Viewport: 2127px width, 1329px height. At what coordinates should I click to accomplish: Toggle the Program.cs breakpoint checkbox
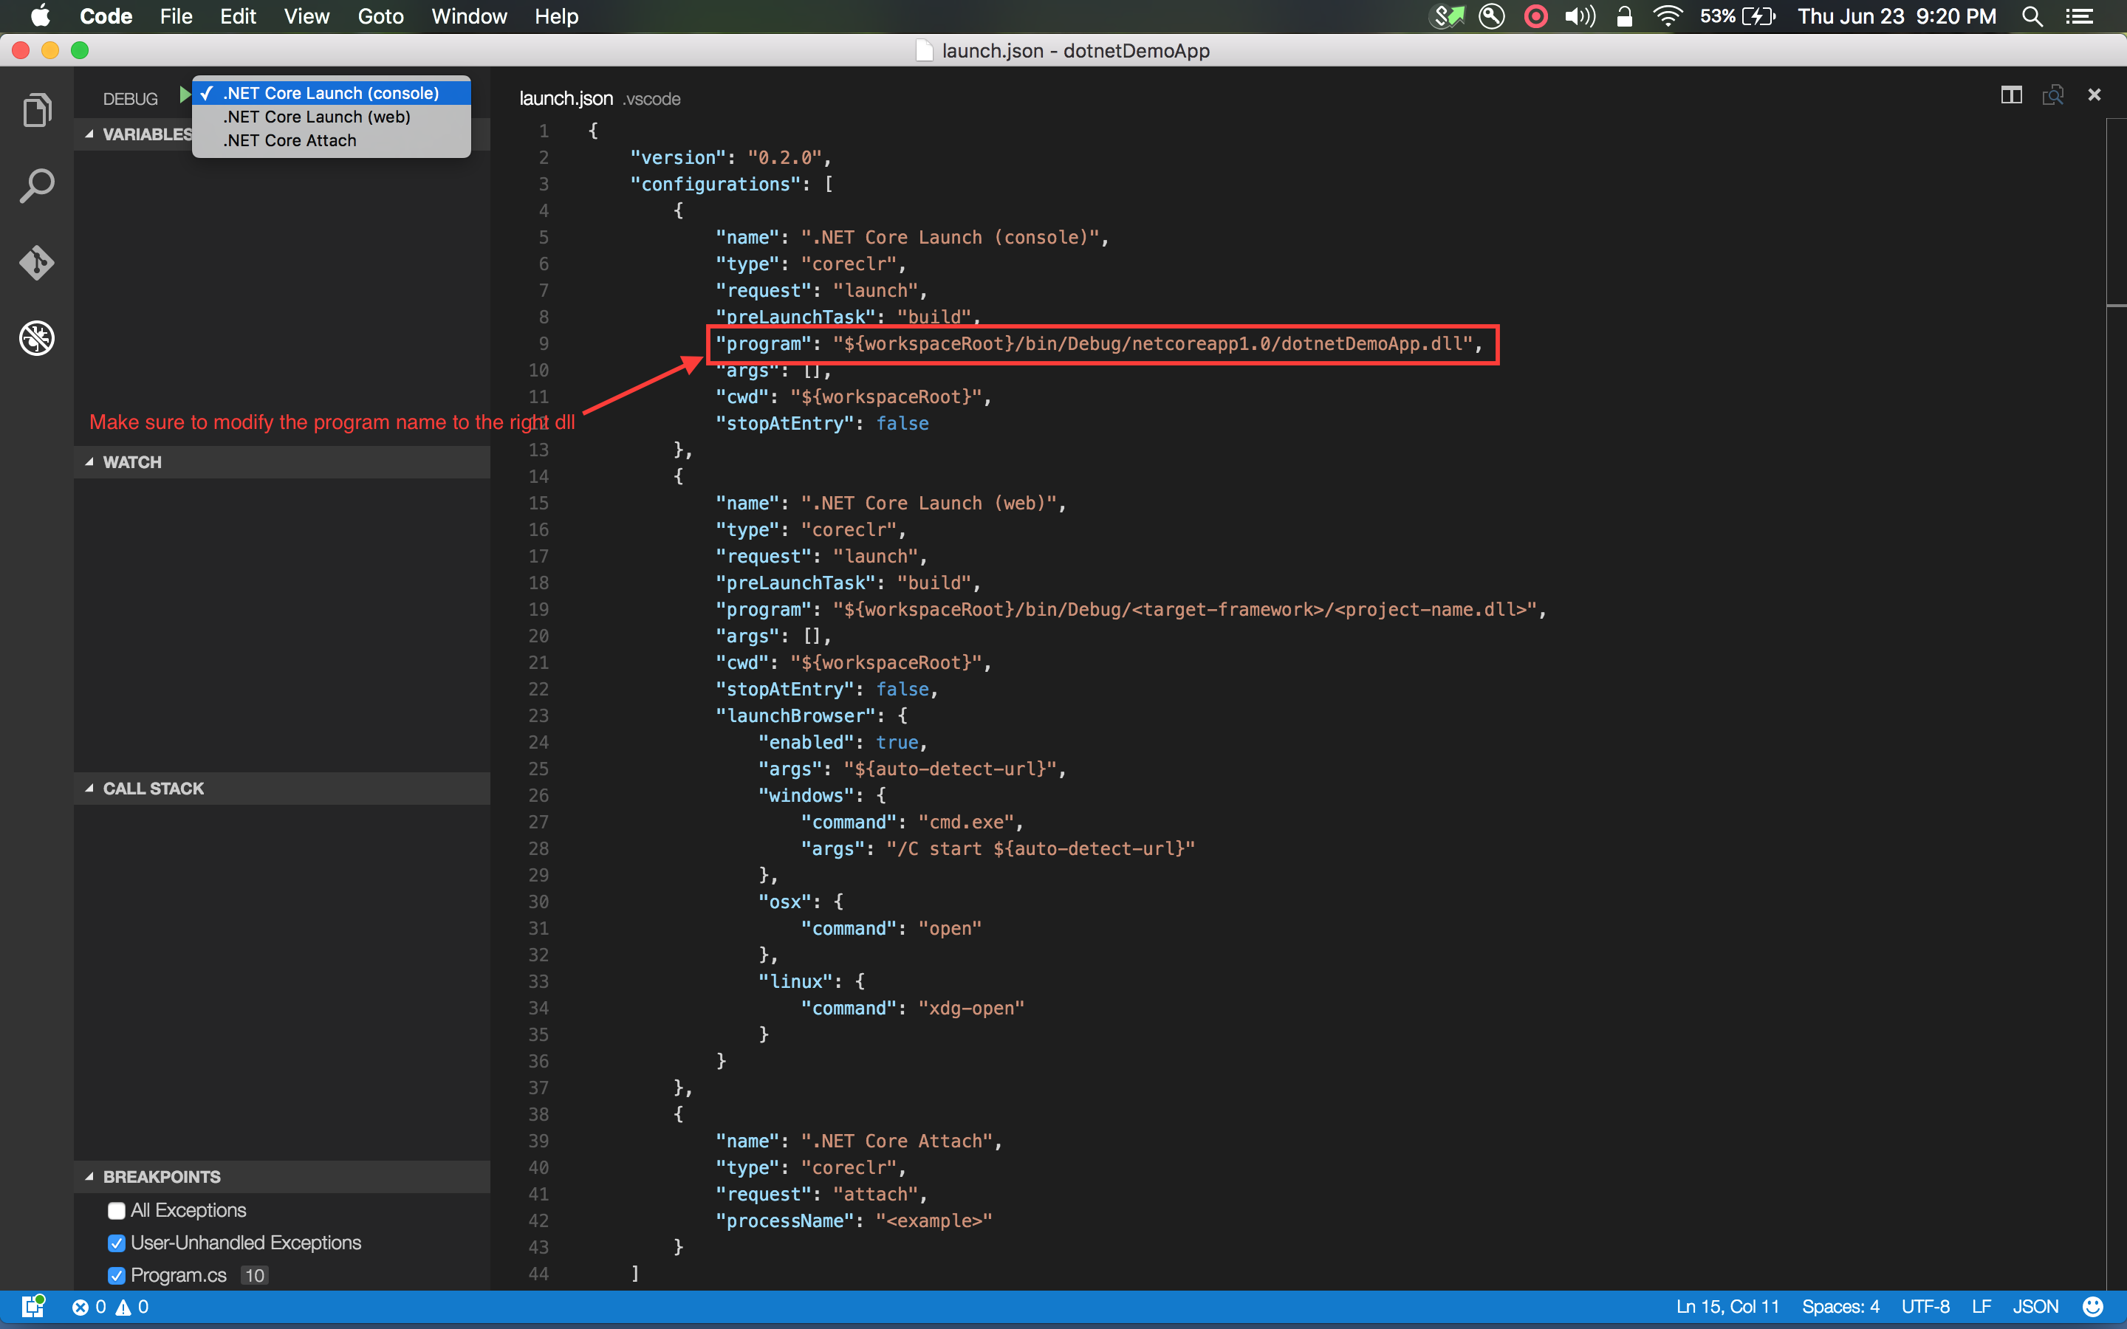click(x=116, y=1277)
